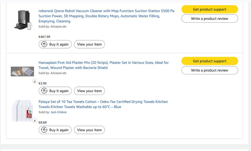Open the roborock robot vacuum product image
This screenshot has width=251, height=151.
22,20
